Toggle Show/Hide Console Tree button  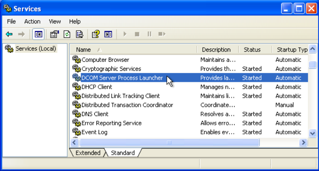tap(38, 34)
